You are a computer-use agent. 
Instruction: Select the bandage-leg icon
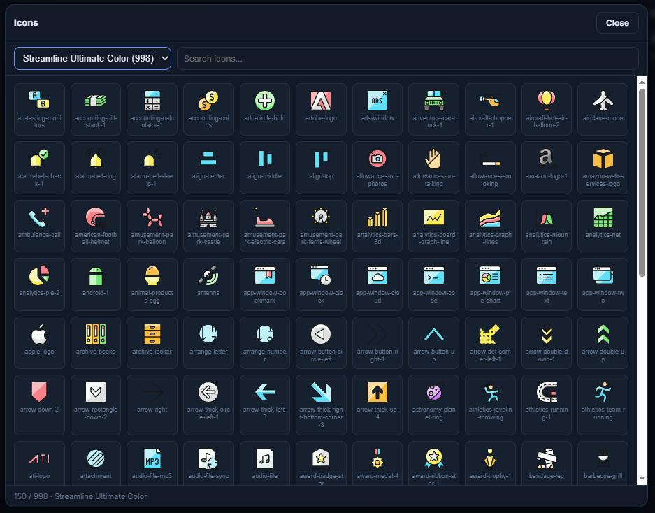(x=547, y=463)
